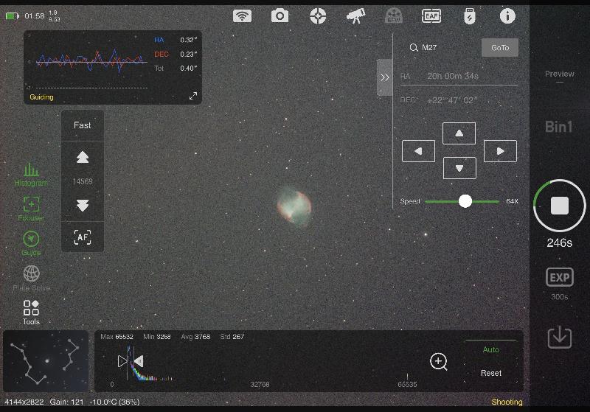Open the Preview mode selector
This screenshot has width=590, height=412.
[x=560, y=74]
